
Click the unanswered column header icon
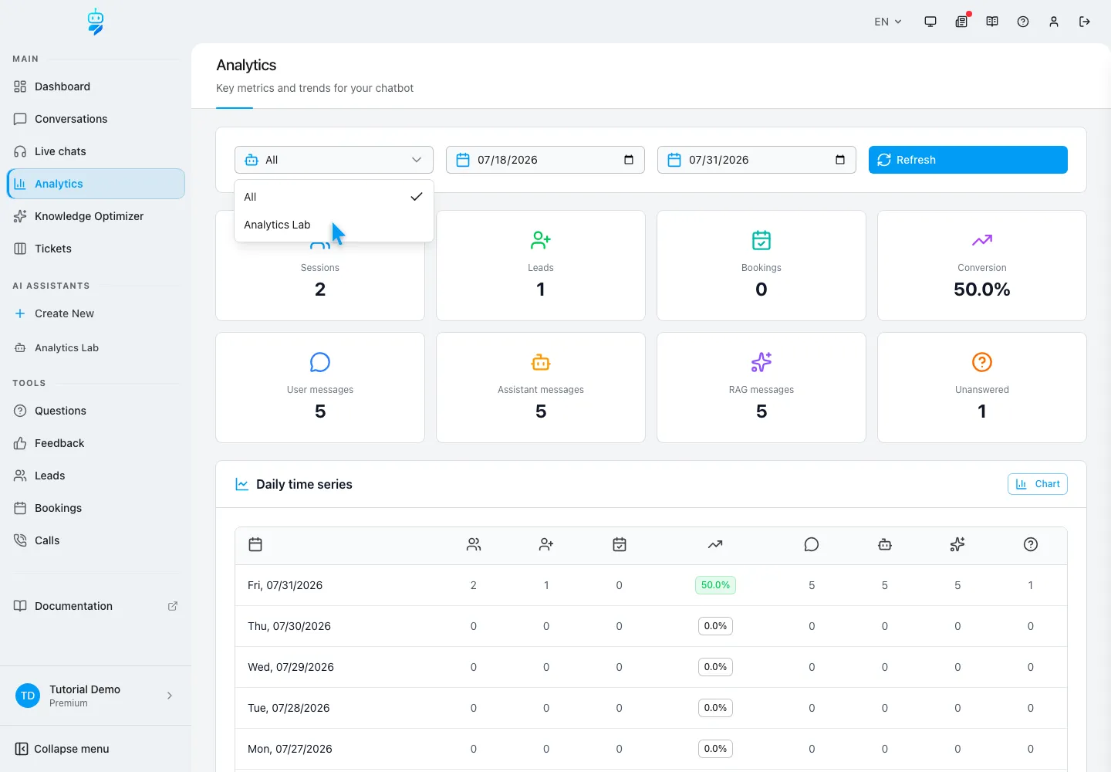pos(1031,544)
